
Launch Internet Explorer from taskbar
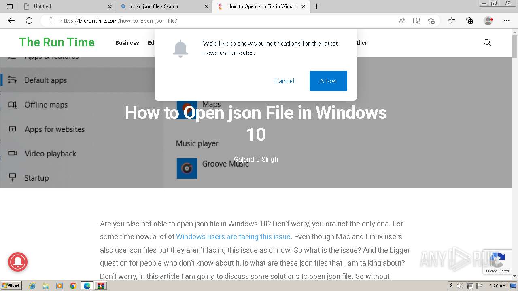tap(32, 286)
